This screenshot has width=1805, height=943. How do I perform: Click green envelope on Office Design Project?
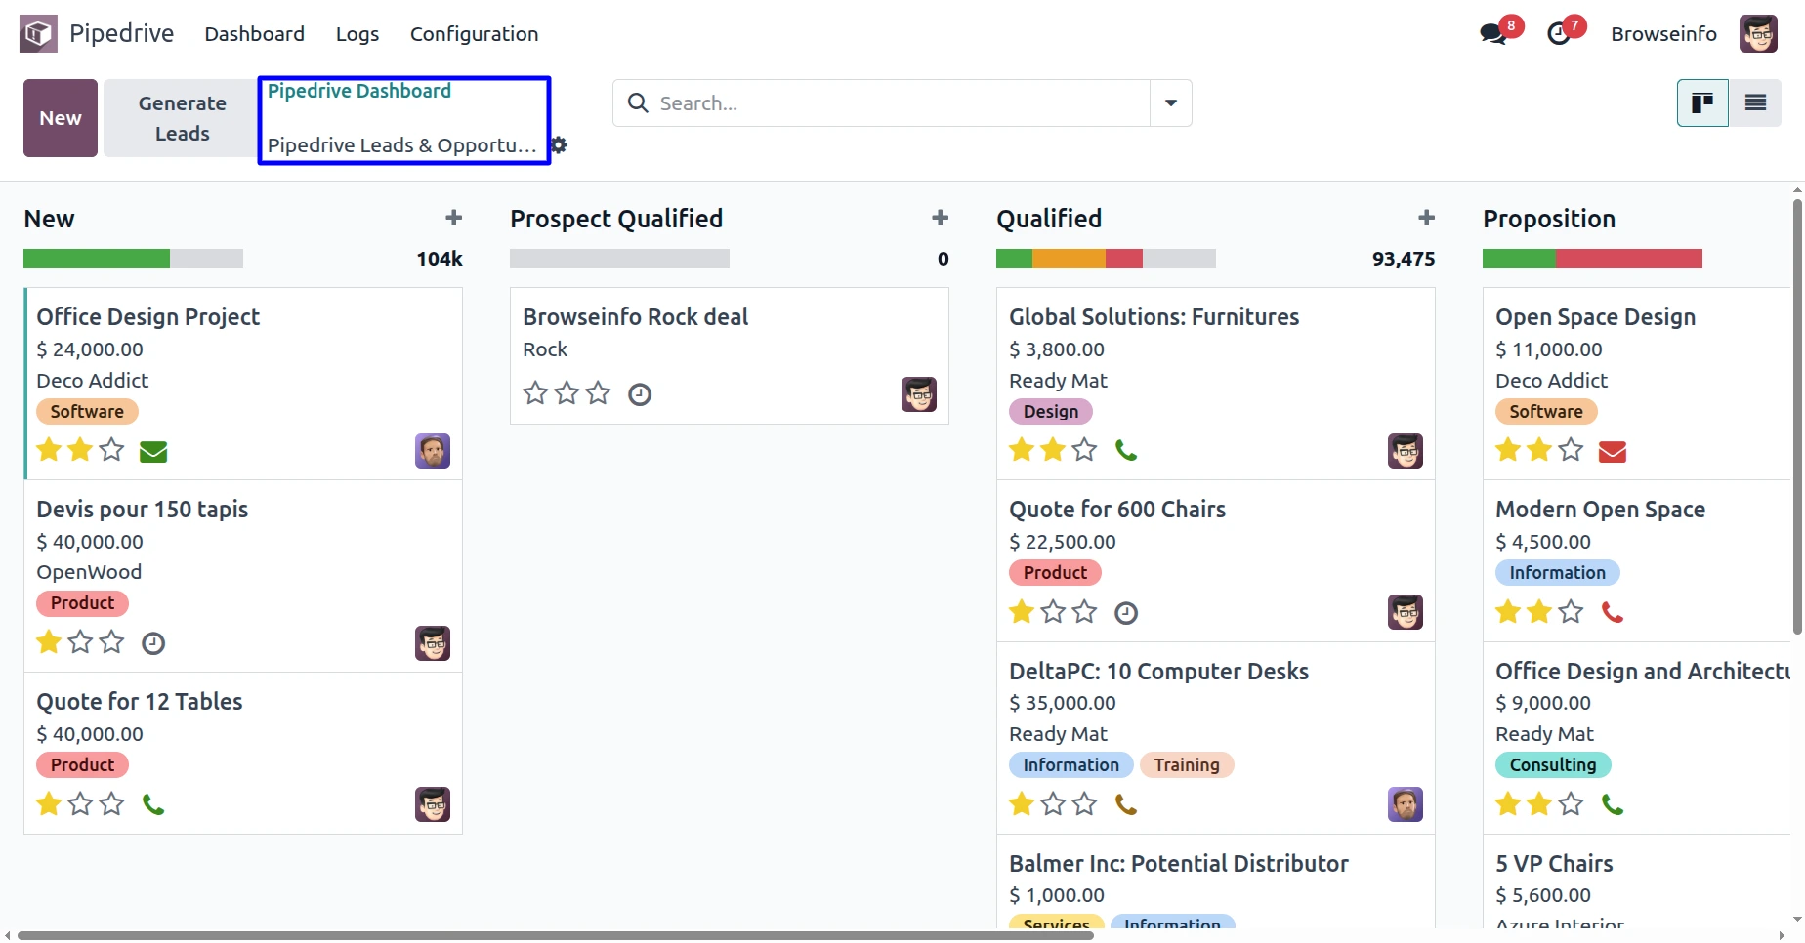coord(153,451)
